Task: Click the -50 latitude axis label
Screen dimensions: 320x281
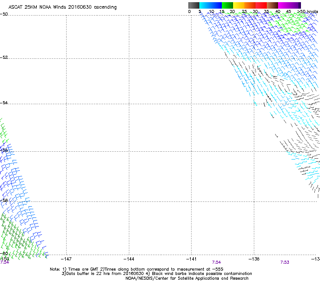Action: 4,14
